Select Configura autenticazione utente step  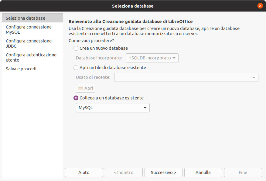tap(31, 57)
